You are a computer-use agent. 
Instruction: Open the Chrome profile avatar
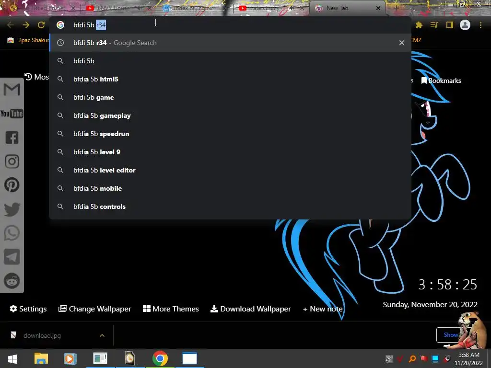pyautogui.click(x=465, y=25)
